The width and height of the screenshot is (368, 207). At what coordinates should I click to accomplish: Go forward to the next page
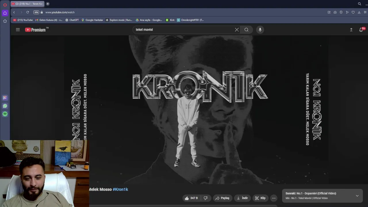[21, 12]
